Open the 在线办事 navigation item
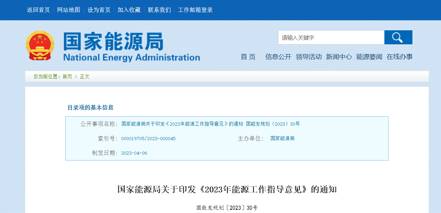 pos(400,57)
